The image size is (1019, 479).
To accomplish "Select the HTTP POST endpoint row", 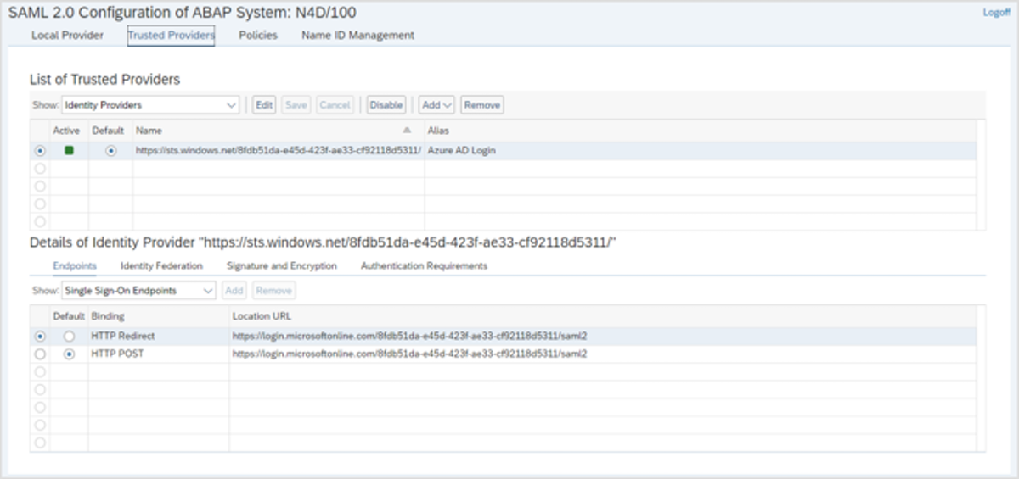I will pos(40,354).
